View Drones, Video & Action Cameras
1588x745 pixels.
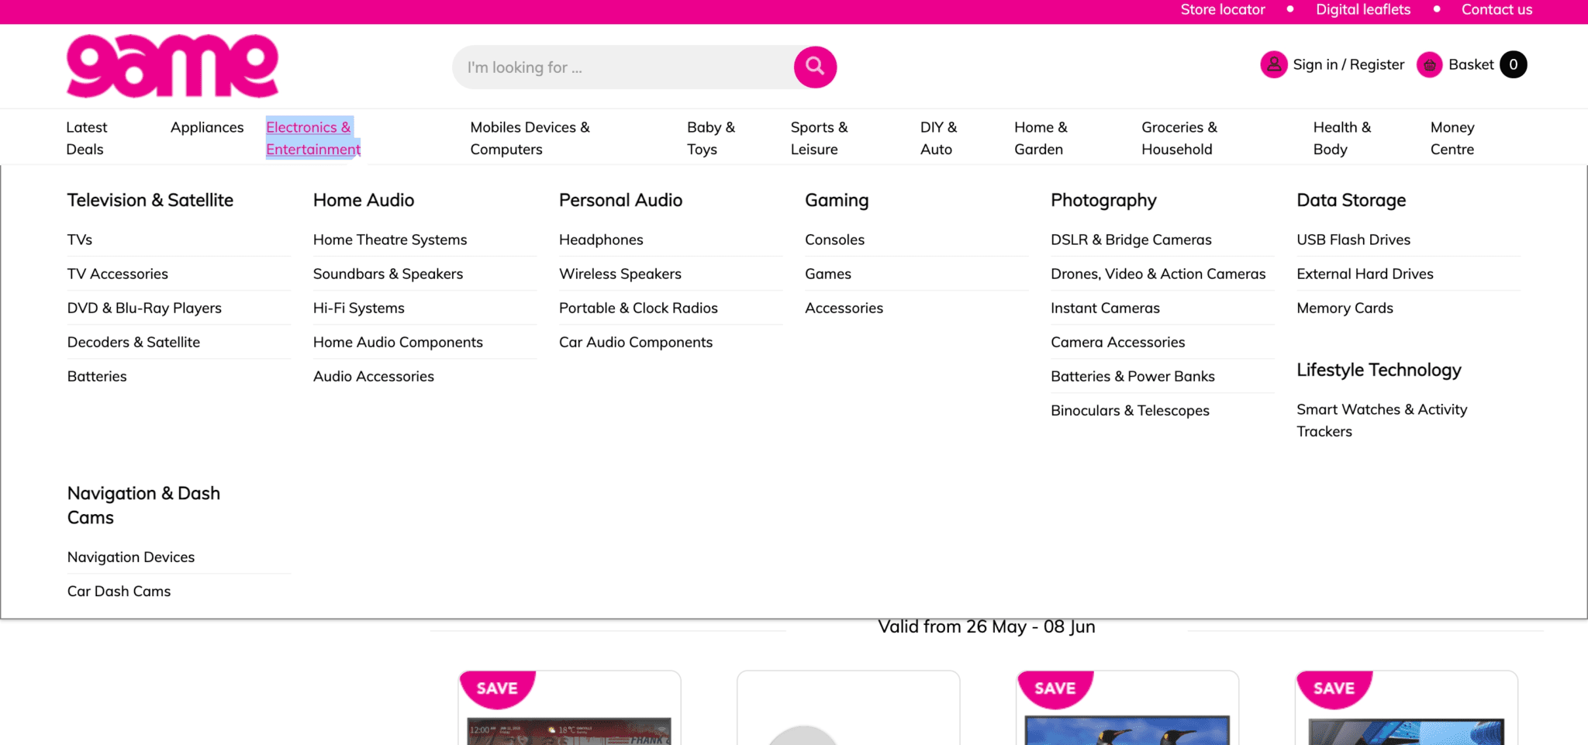coord(1158,274)
